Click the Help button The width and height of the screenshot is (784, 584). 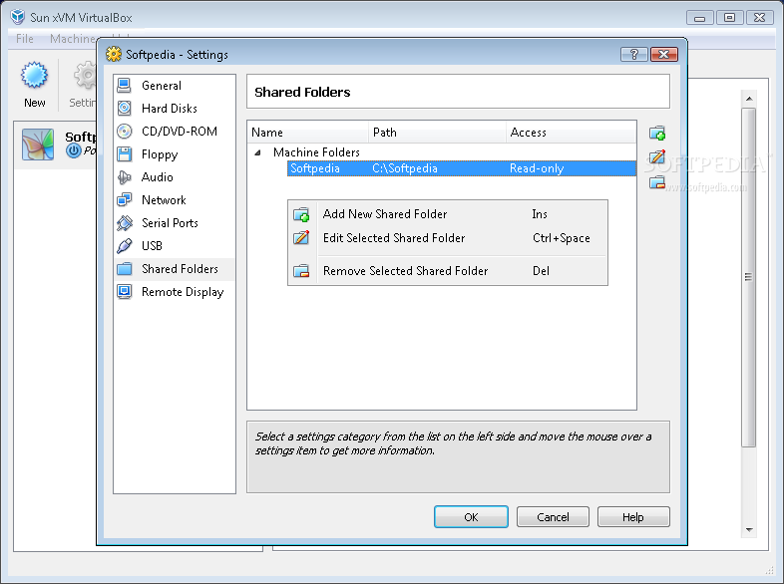point(633,517)
